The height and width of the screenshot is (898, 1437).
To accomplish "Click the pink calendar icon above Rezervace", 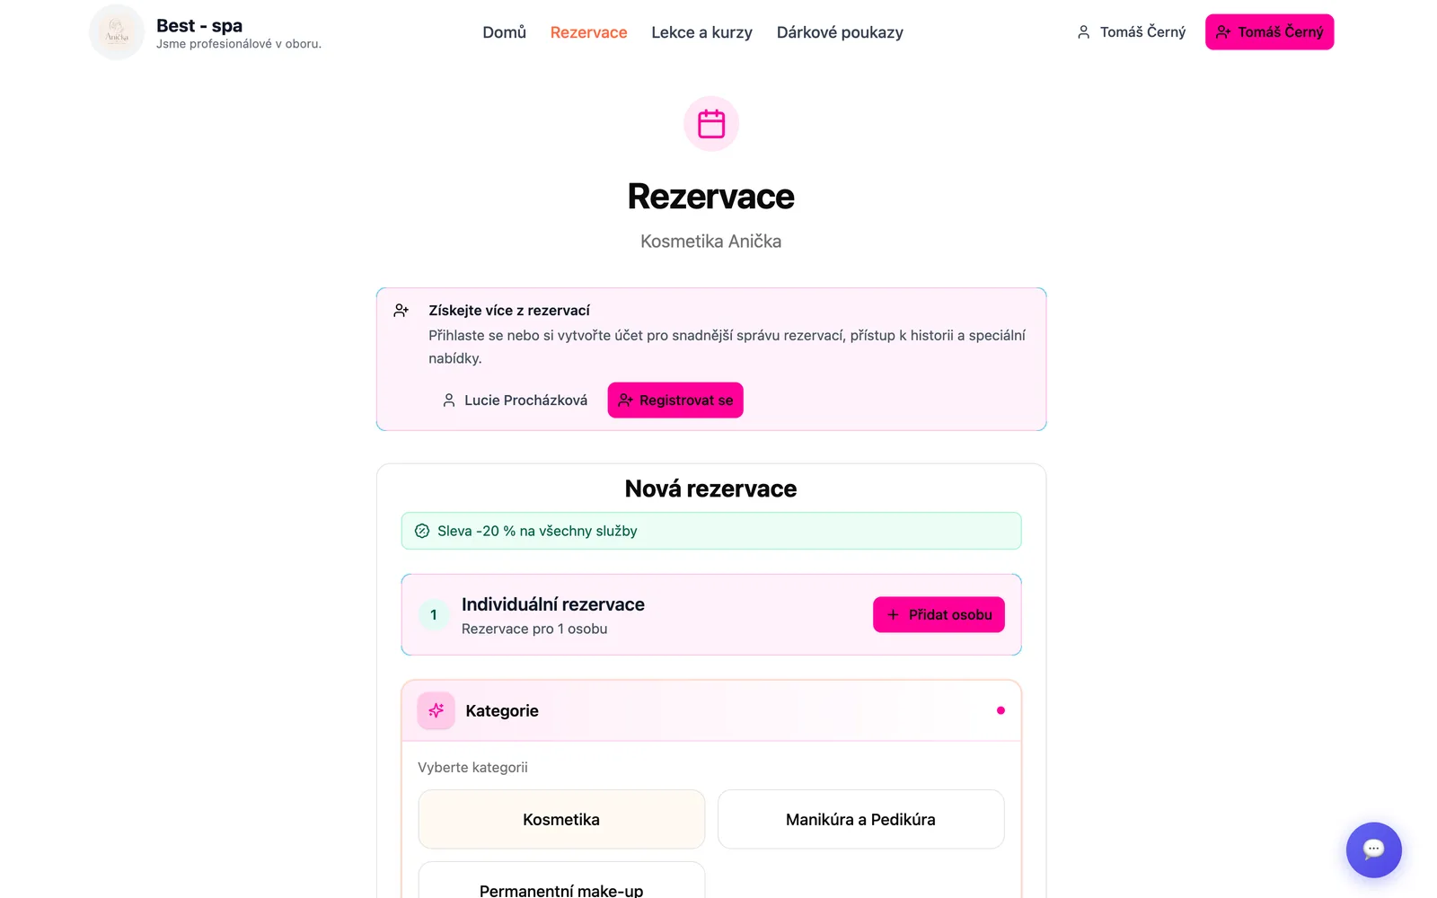I will click(x=711, y=124).
